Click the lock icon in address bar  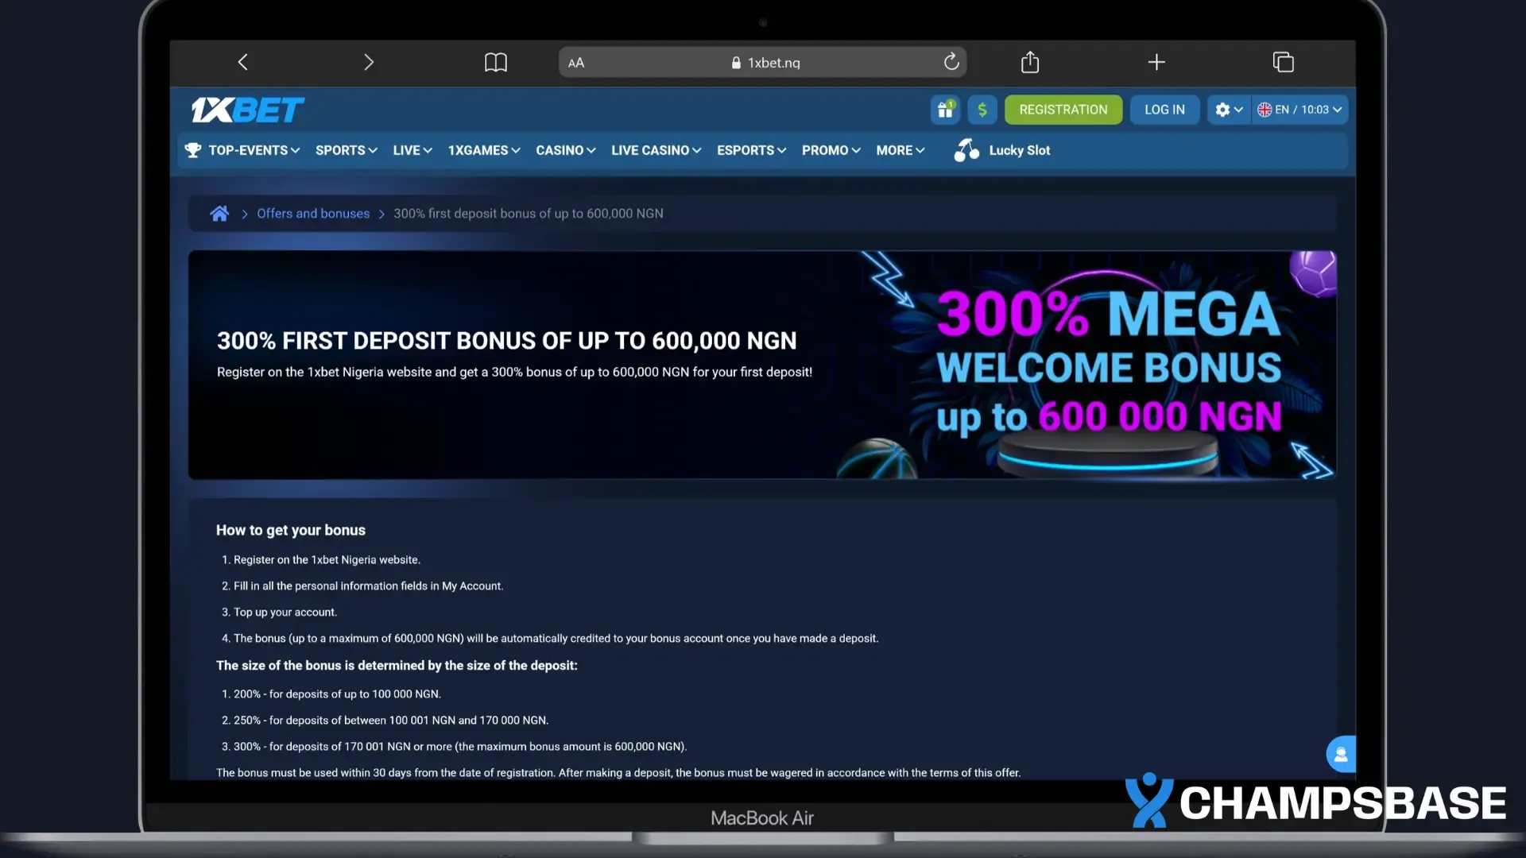tap(736, 63)
